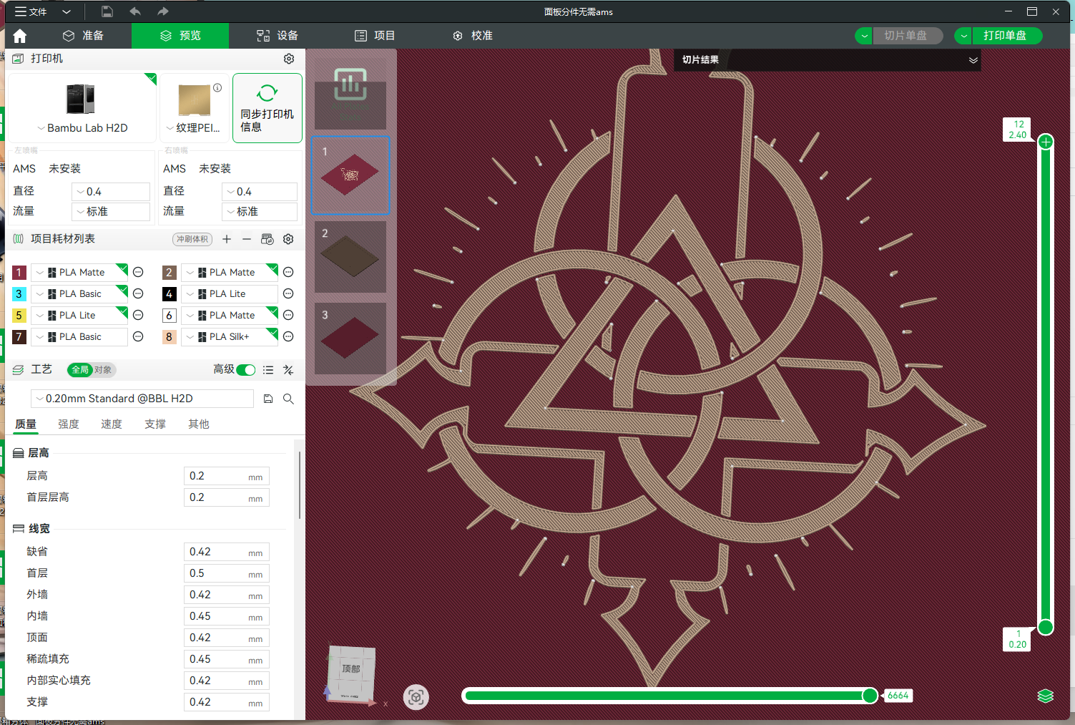Switch to the 准备 tab
Image resolution: width=1075 pixels, height=725 pixels.
84,36
